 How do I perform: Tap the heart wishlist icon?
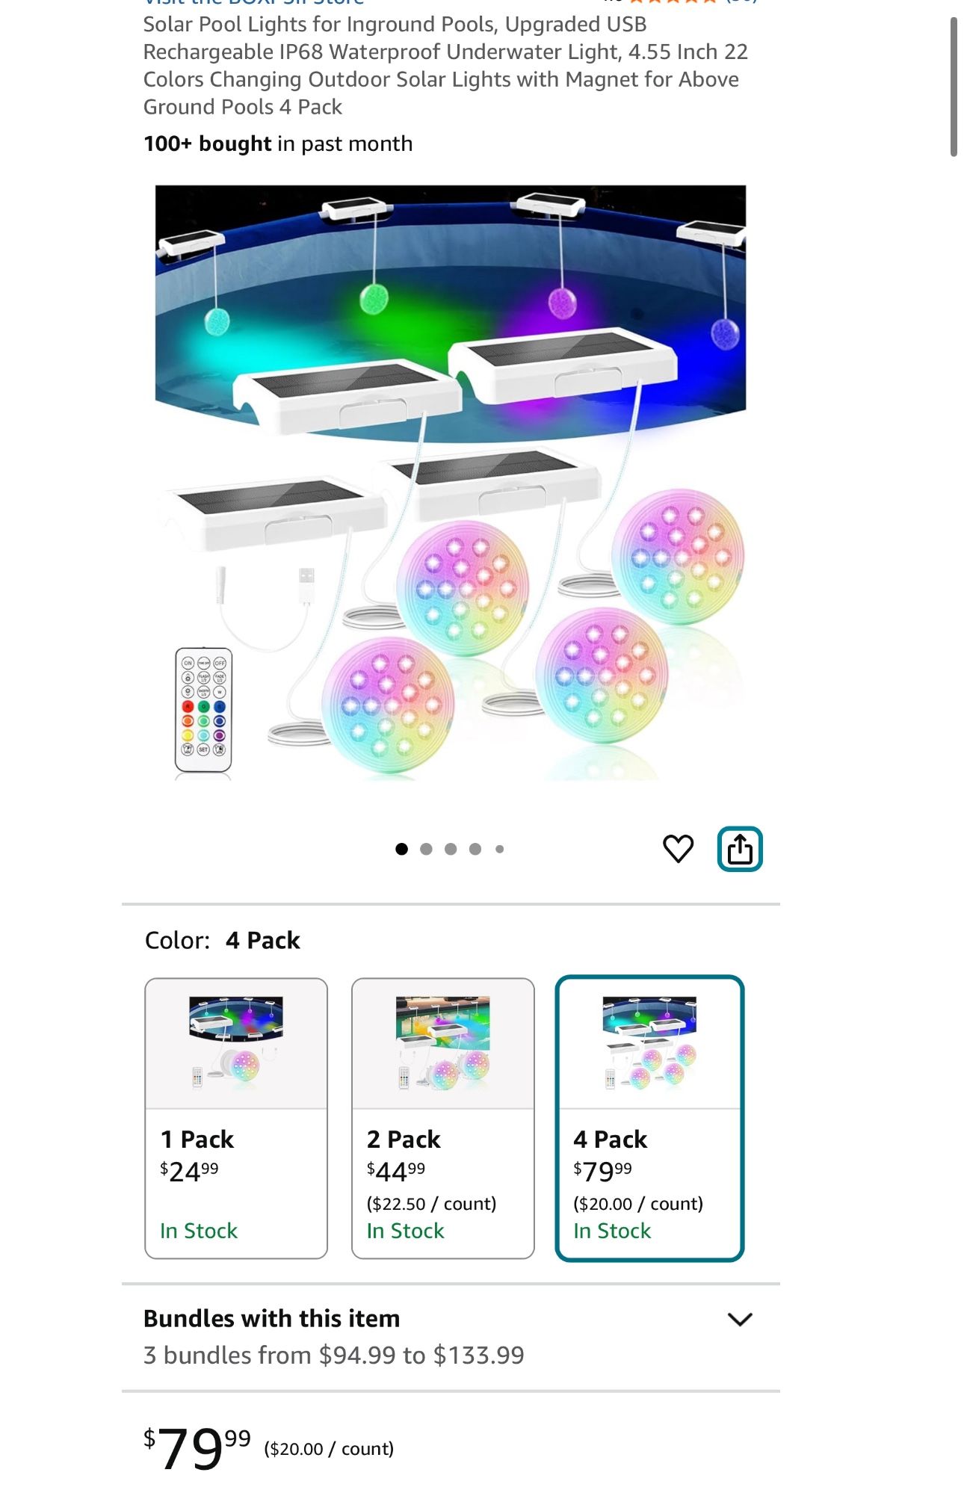click(x=678, y=849)
